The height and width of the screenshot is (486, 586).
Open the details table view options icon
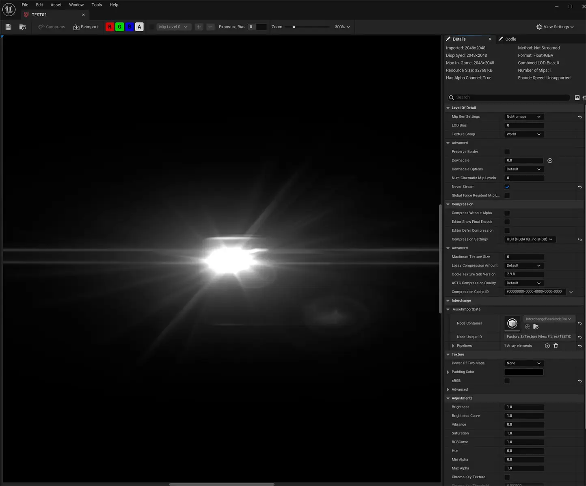click(x=577, y=97)
